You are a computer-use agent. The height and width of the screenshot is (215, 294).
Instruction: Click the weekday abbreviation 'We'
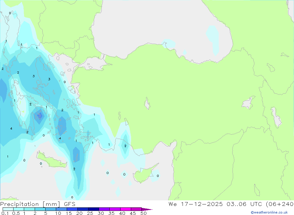pyautogui.click(x=173, y=204)
